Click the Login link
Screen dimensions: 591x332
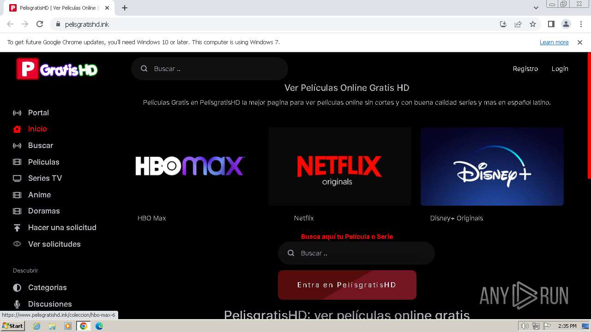tap(560, 69)
